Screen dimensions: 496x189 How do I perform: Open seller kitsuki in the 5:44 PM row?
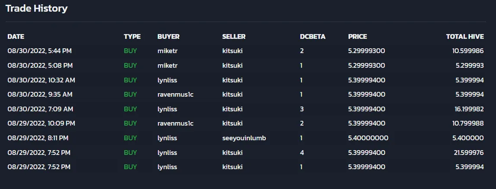(x=232, y=51)
